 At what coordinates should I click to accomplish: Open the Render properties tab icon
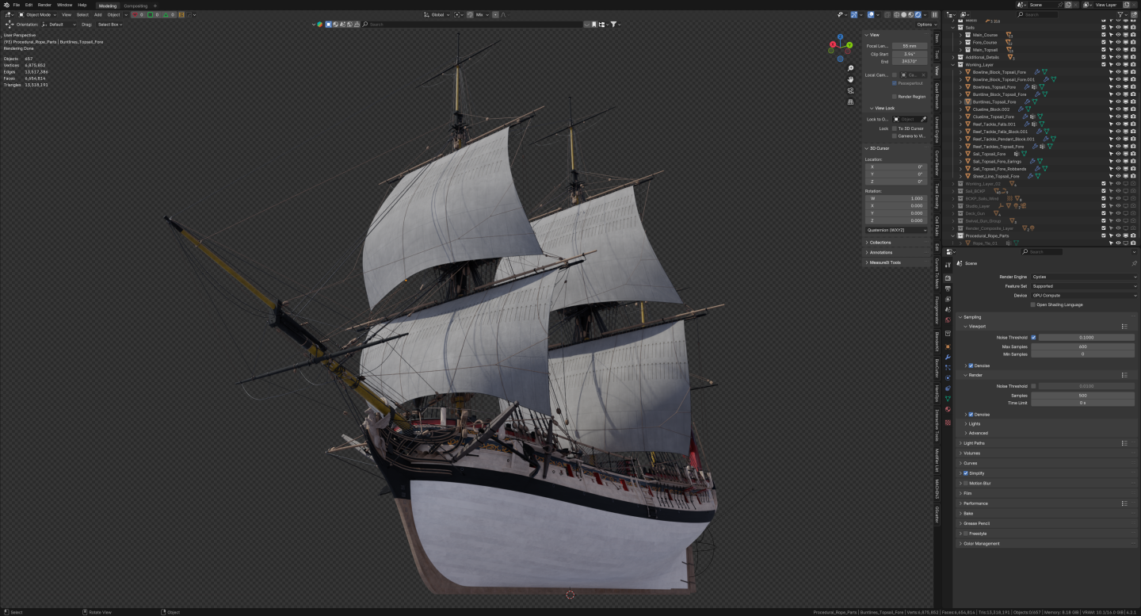948,277
